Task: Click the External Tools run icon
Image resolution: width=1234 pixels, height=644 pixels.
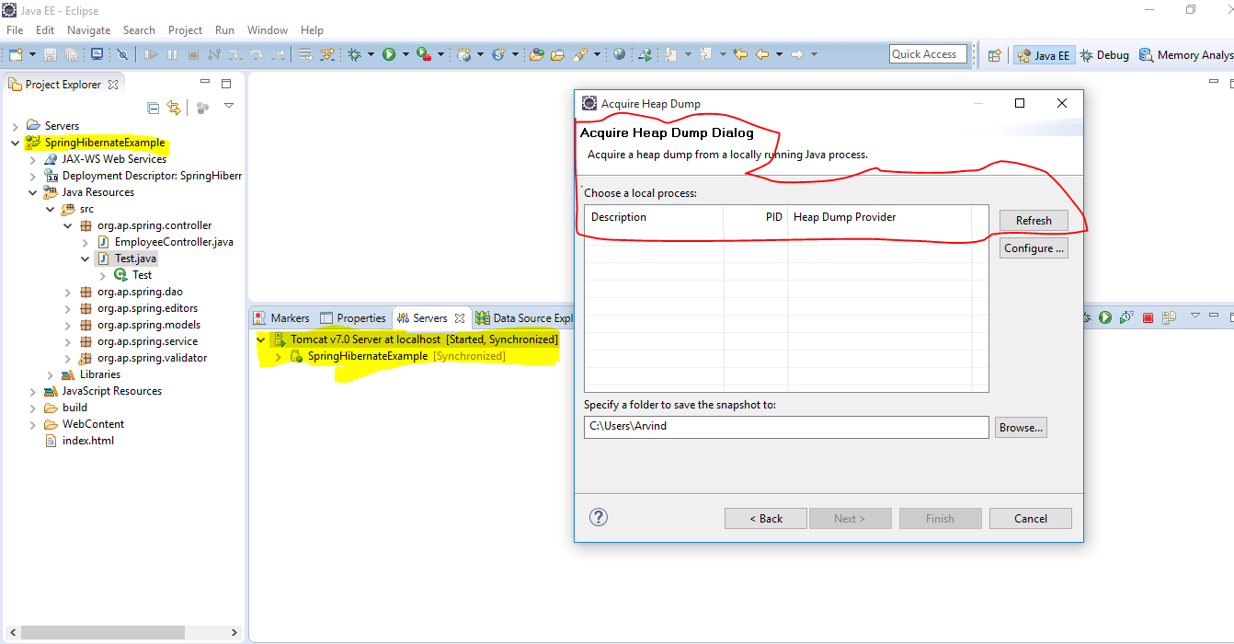Action: pos(423,54)
